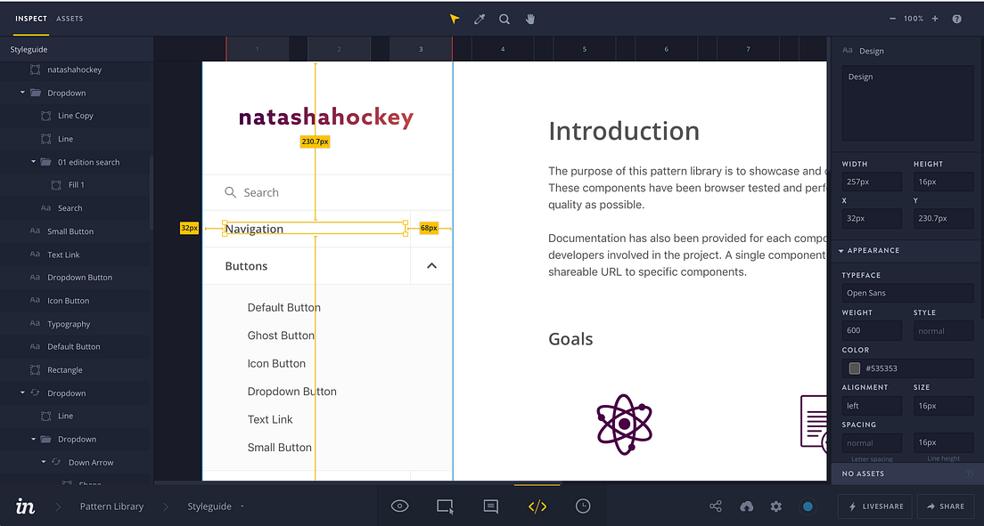This screenshot has width=984, height=526.
Task: Collapse the Dropdown folder in Styleguide
Action: coord(21,93)
